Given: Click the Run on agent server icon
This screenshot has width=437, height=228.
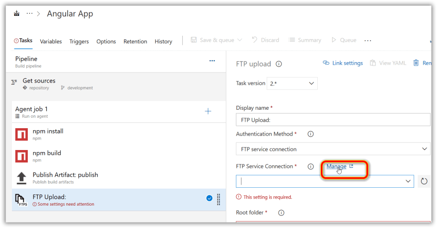Looking at the screenshot, I should pyautogui.click(x=17, y=116).
